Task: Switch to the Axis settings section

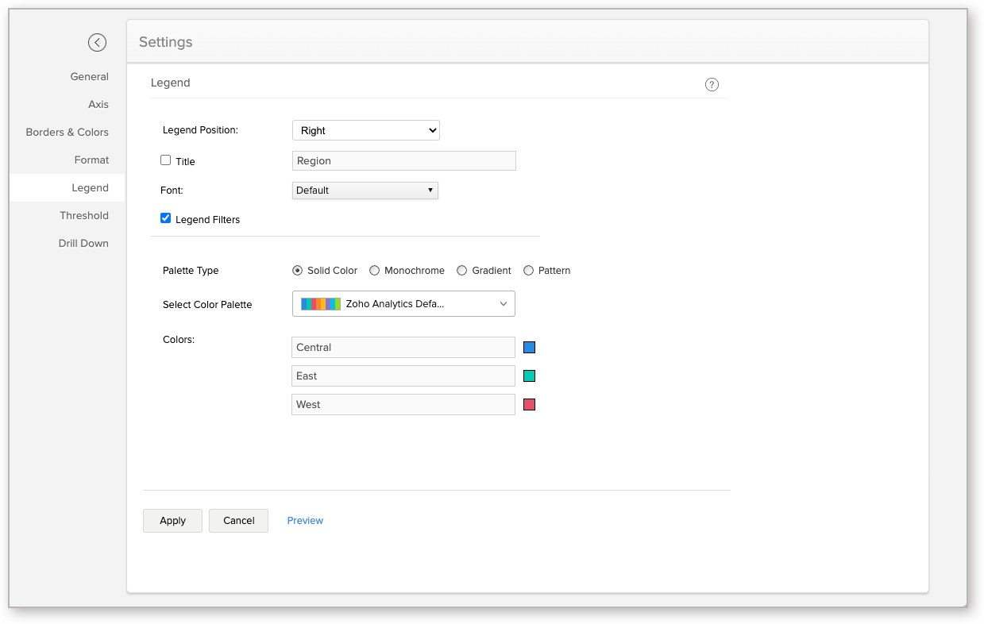Action: 98,104
